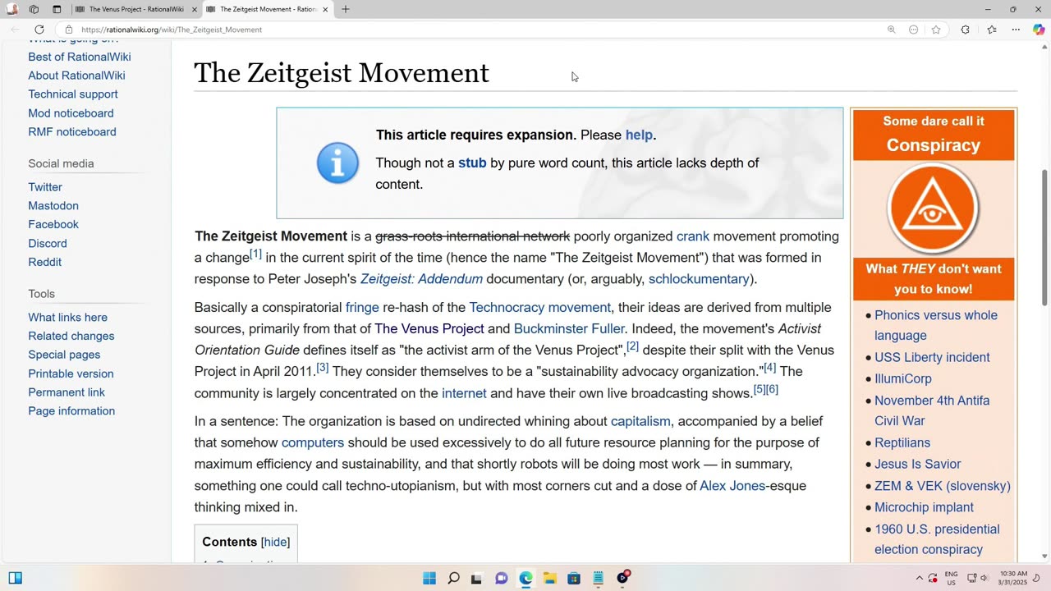This screenshot has height=591, width=1051.
Task: Close The Venus Project tab
Action: point(195,9)
